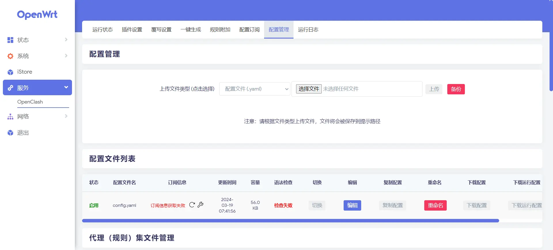Click the 下载运行配置 button in config.yaml row

tap(526, 205)
